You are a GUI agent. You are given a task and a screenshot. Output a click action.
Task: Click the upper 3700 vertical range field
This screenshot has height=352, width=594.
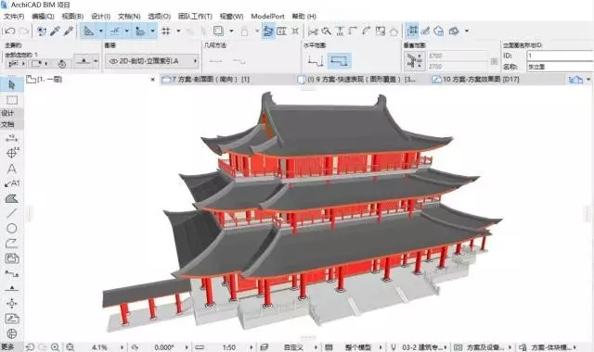(x=458, y=56)
